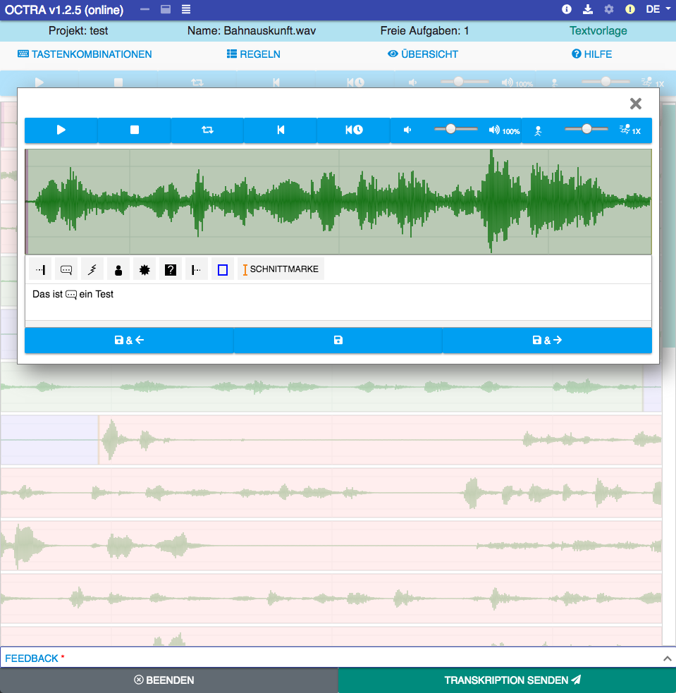Insert the question mark marker
This screenshot has height=693, width=676.
pyautogui.click(x=170, y=269)
